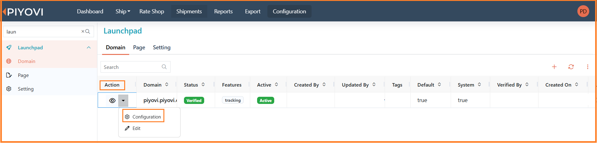Click the Action column header

coord(112,85)
